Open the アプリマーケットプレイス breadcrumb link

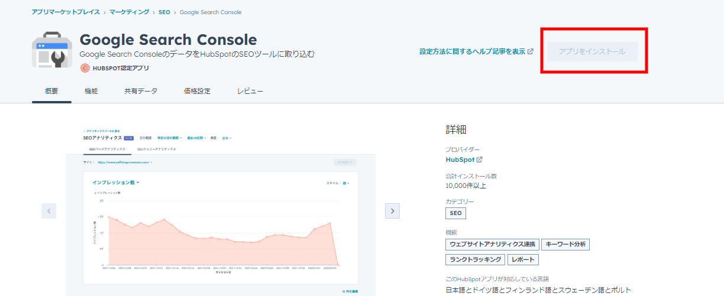pos(65,12)
